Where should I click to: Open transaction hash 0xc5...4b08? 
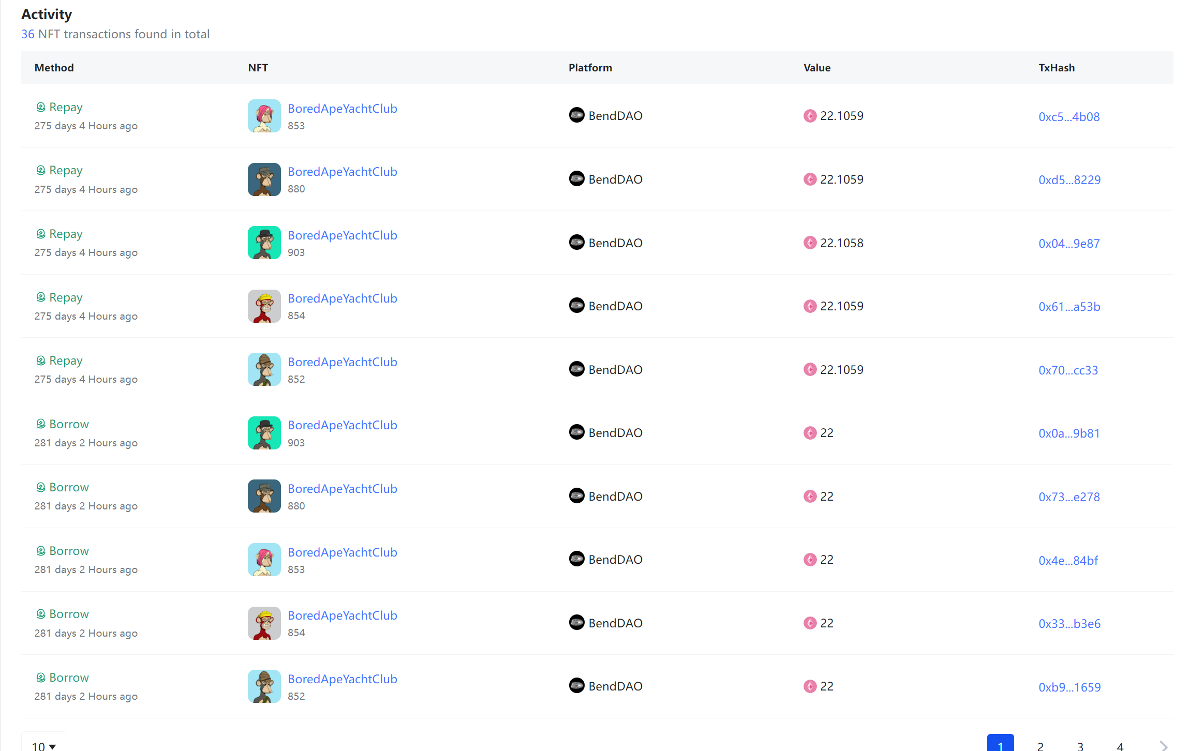[x=1068, y=117]
